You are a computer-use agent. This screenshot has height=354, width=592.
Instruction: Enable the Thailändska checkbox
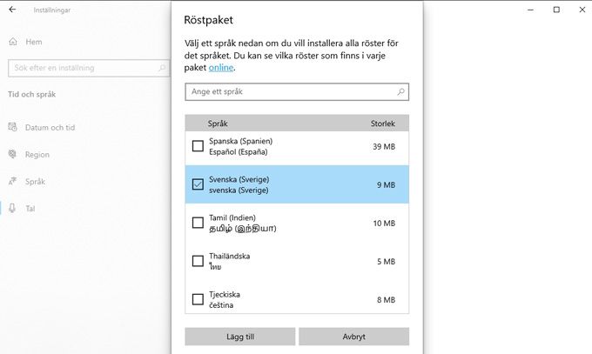point(198,261)
